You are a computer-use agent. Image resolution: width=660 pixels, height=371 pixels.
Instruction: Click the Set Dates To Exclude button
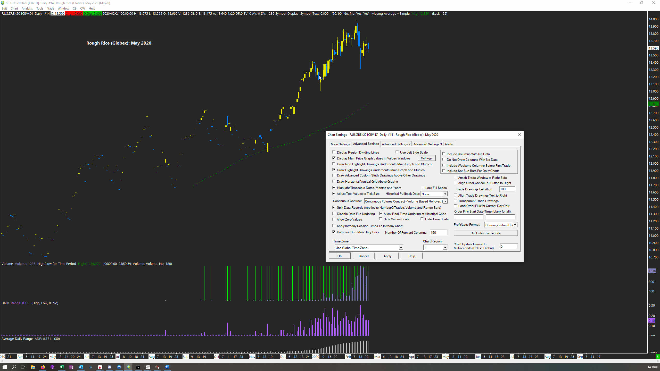(485, 233)
